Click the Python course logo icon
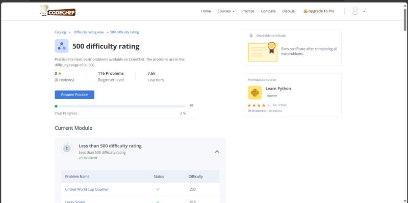 [254, 93]
